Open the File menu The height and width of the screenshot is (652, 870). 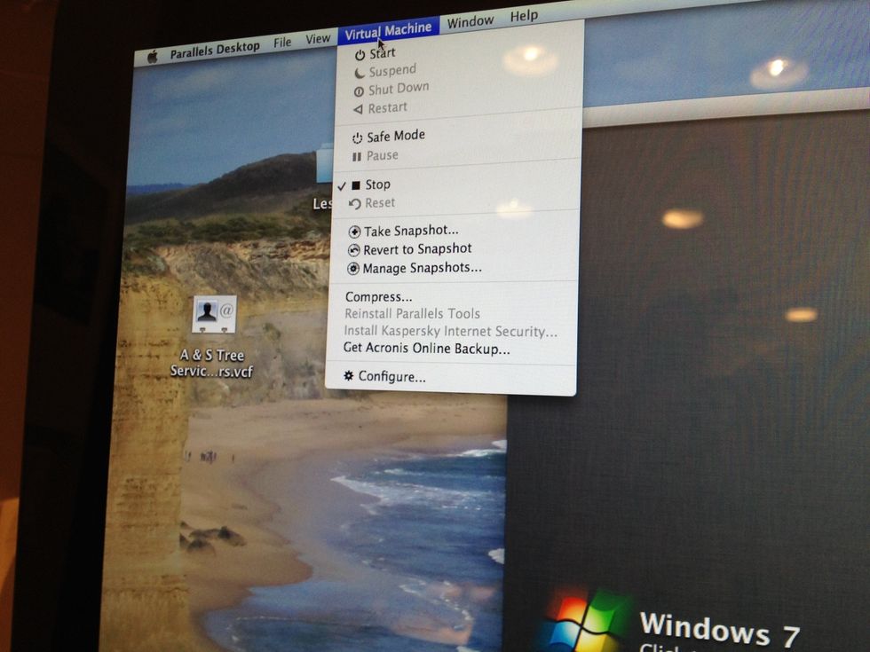pos(282,43)
